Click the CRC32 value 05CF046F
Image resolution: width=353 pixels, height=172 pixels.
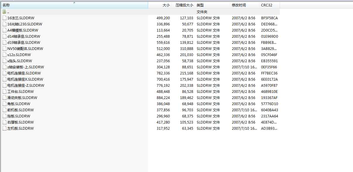(269, 55)
